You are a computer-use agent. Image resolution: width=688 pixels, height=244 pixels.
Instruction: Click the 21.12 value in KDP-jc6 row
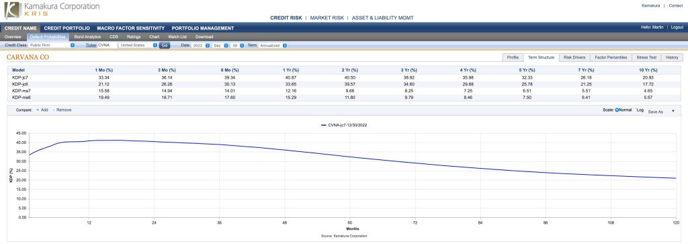(x=104, y=84)
